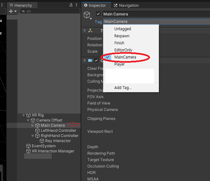Click the Navigation tab icon
The width and height of the screenshot is (210, 181).
116,5
